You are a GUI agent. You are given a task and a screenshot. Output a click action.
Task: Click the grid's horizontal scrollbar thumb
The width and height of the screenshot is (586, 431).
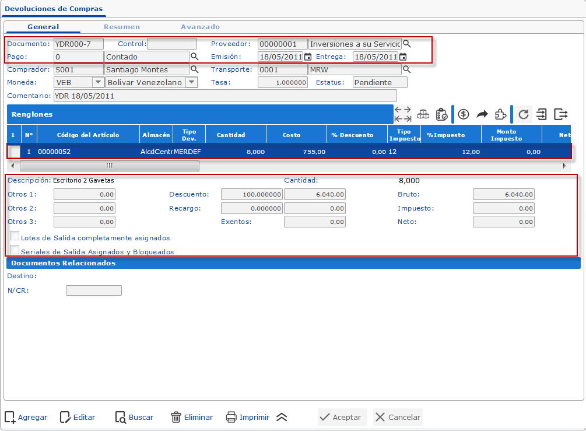click(x=108, y=166)
